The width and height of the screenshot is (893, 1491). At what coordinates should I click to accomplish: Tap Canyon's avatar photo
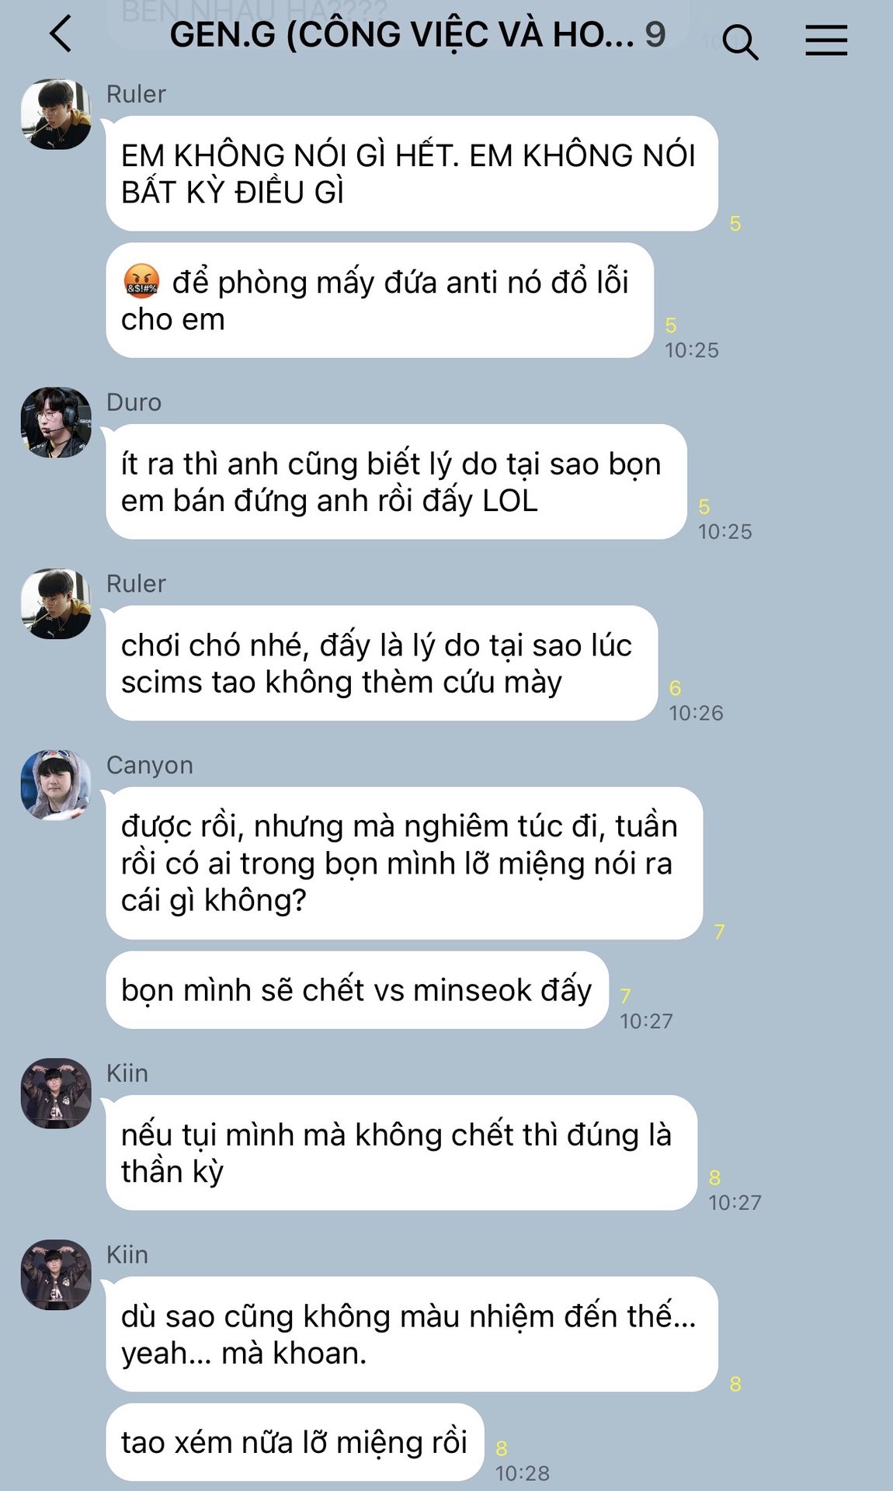[56, 784]
